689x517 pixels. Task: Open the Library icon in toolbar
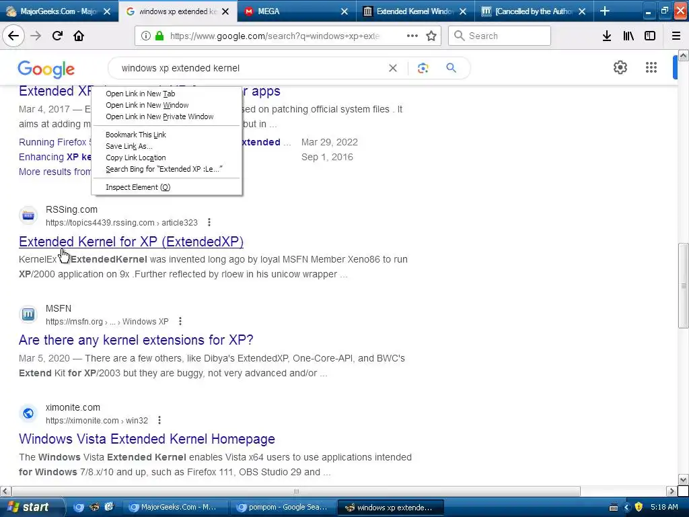point(628,36)
